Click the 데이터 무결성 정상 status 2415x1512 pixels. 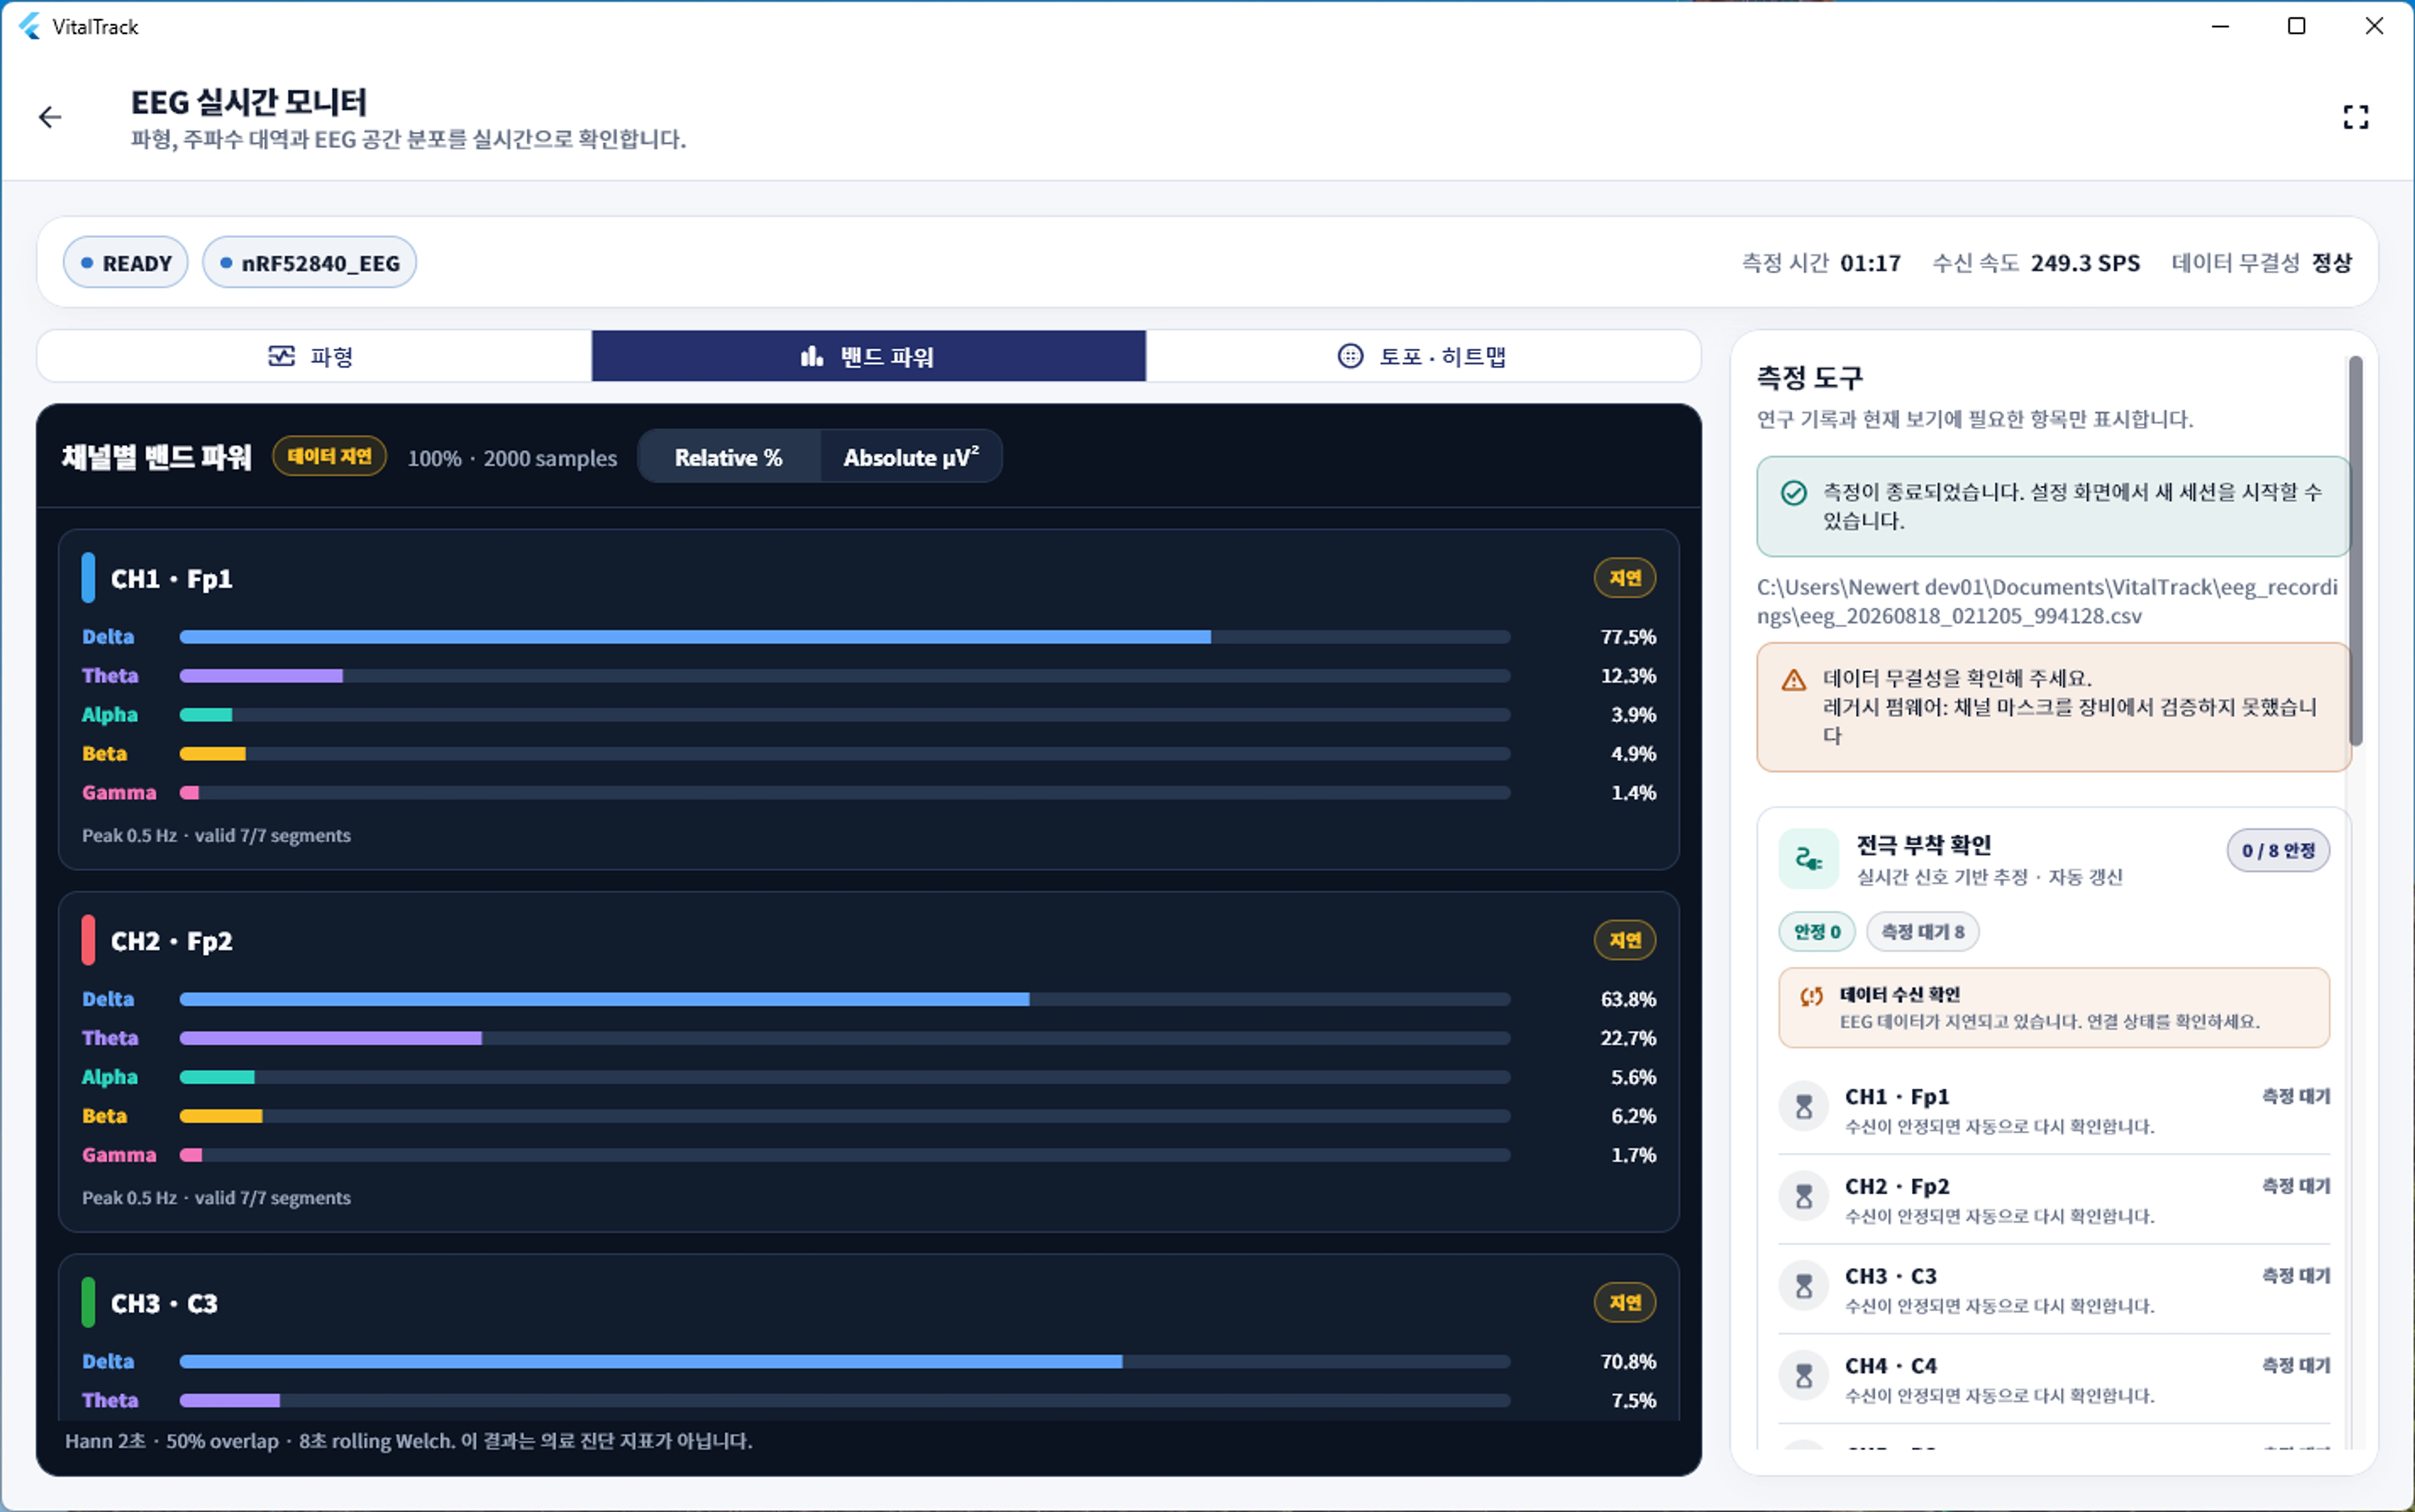click(x=2261, y=263)
